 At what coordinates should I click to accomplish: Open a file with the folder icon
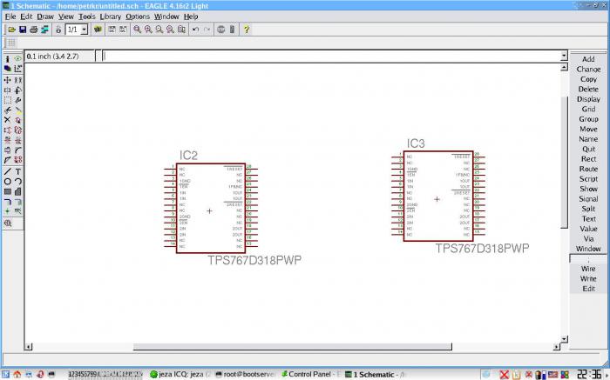[x=11, y=30]
